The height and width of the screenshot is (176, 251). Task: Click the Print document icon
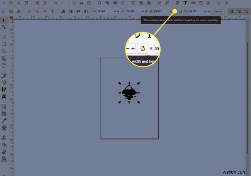coord(26,3)
